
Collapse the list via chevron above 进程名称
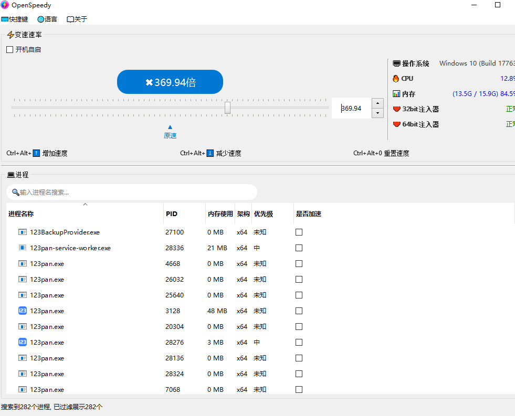[x=85, y=204]
